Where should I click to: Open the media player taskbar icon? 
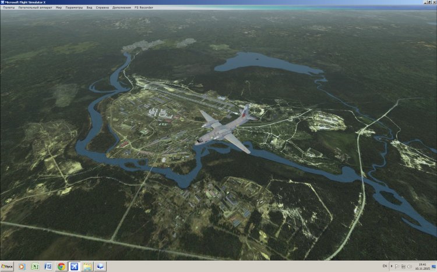22,266
